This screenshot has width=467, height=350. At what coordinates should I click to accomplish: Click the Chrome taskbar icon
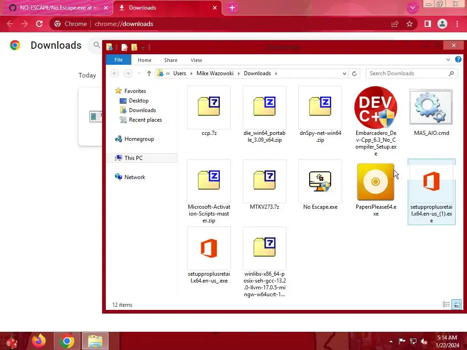67,341
